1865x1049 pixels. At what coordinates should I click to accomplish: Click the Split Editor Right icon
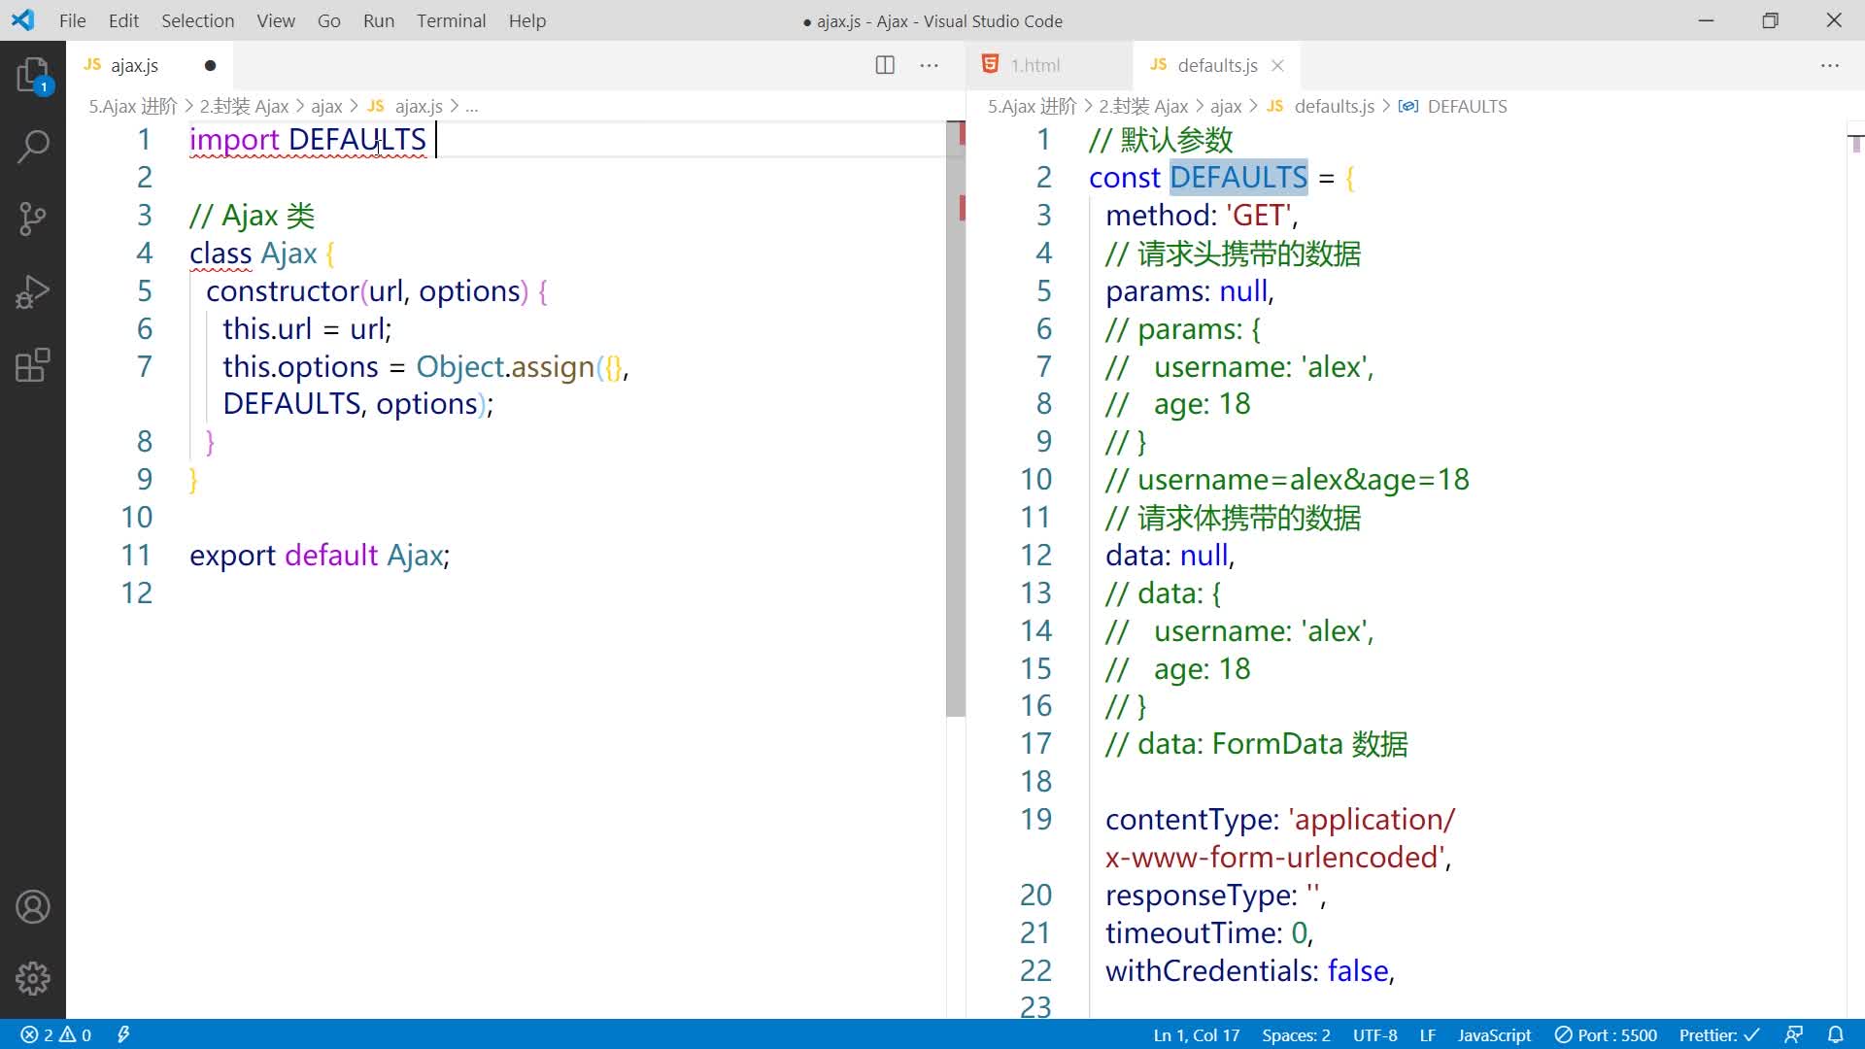pyautogui.click(x=885, y=65)
